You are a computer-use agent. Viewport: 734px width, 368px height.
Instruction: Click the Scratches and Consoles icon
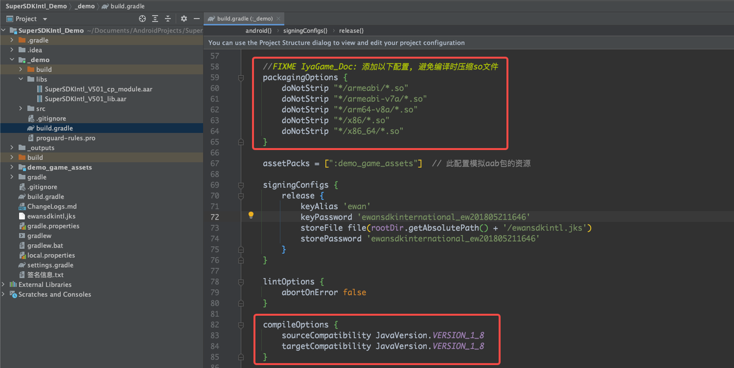pyautogui.click(x=13, y=294)
